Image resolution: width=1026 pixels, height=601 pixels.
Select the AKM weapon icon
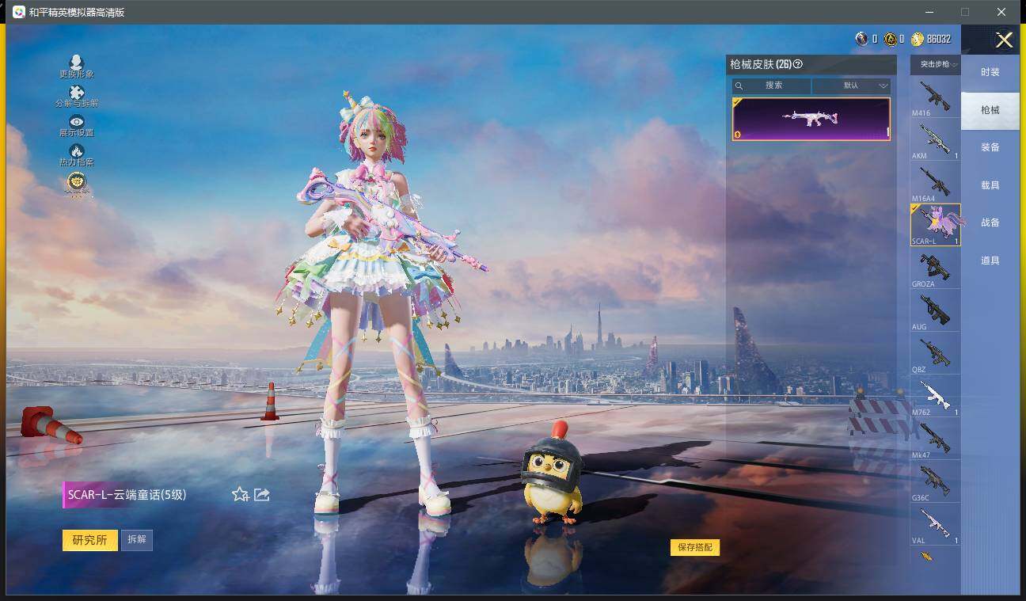pos(936,139)
